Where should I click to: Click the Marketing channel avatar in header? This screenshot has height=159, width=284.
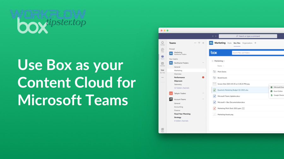click(211, 43)
